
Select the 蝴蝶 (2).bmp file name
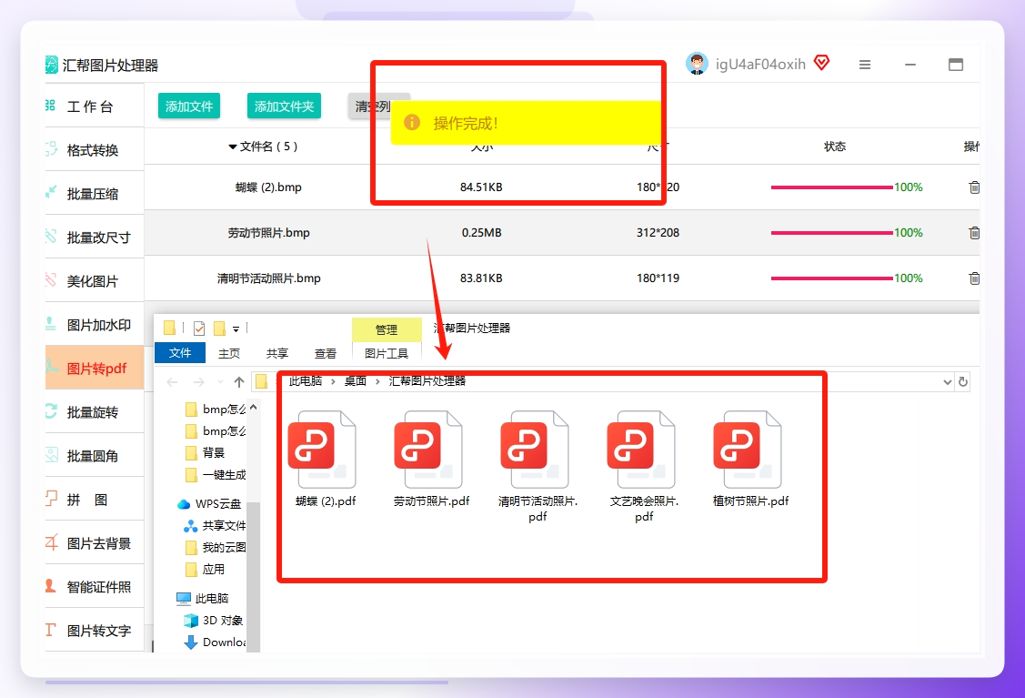(268, 187)
